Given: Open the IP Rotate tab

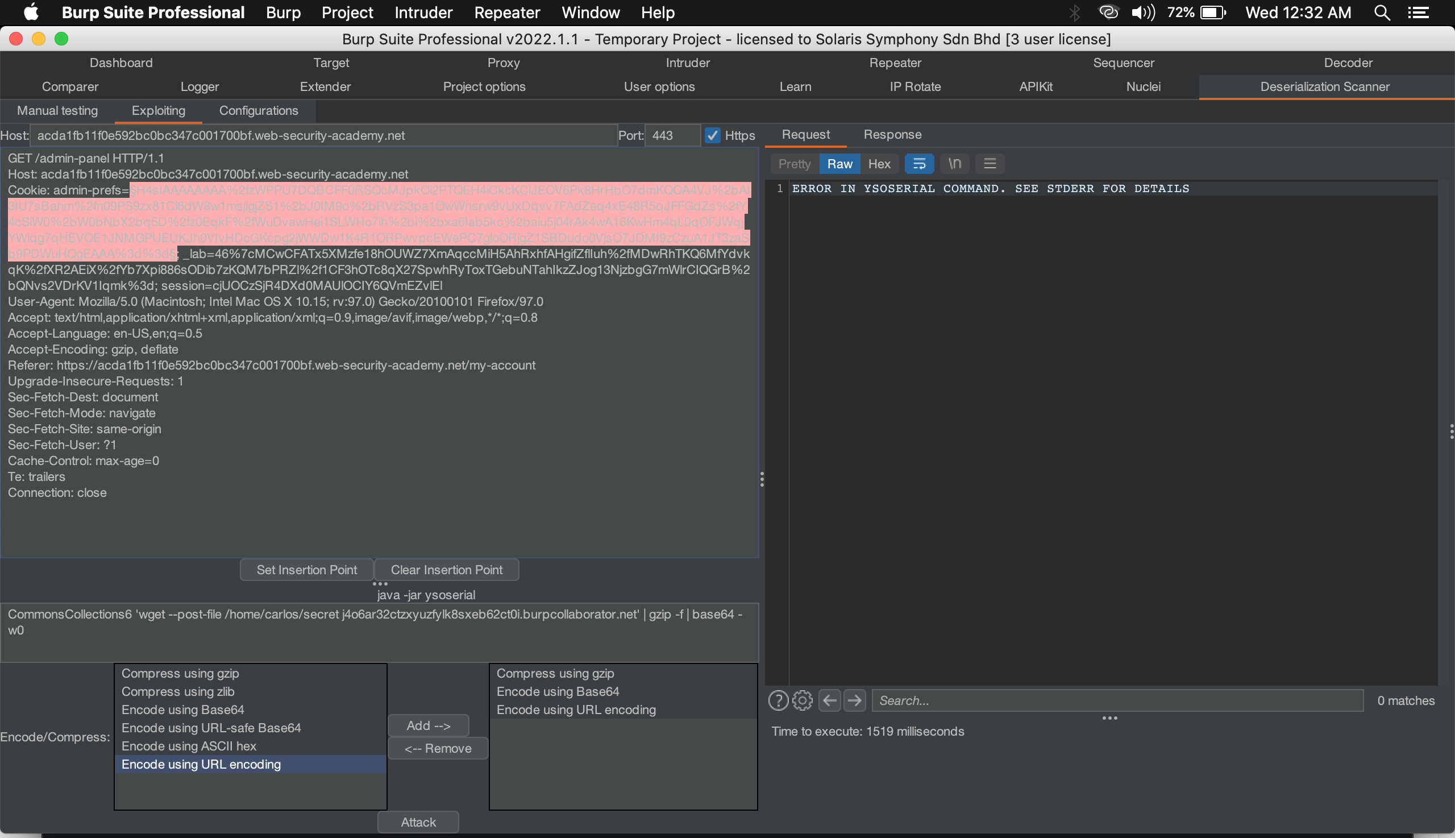Looking at the screenshot, I should point(914,87).
